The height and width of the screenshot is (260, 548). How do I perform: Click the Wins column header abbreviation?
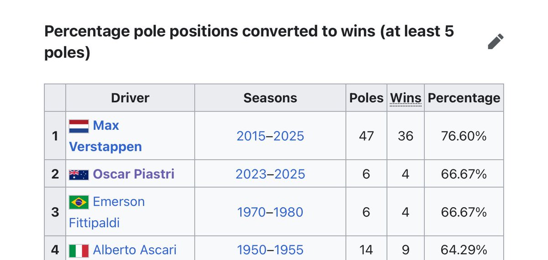pos(406,98)
